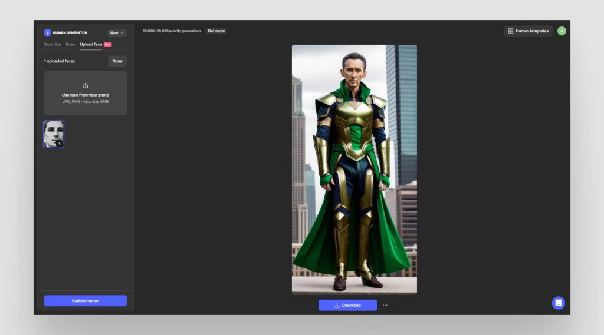Select the uploaded face thumbnail
The height and width of the screenshot is (335, 604).
tap(54, 134)
